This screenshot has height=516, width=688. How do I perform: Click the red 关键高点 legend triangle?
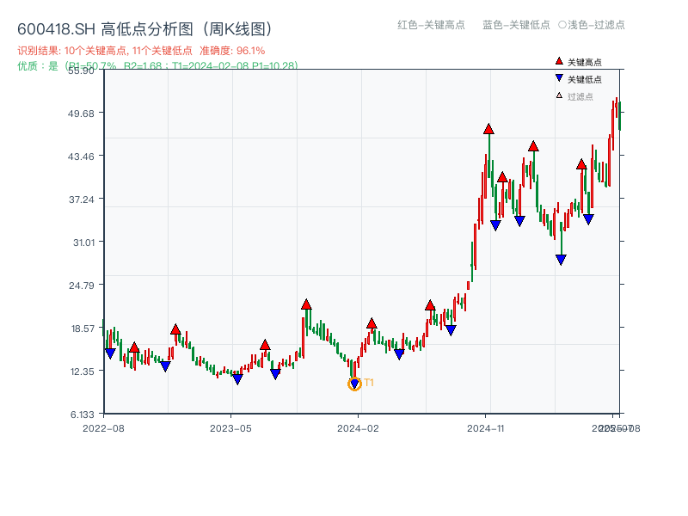pos(559,61)
